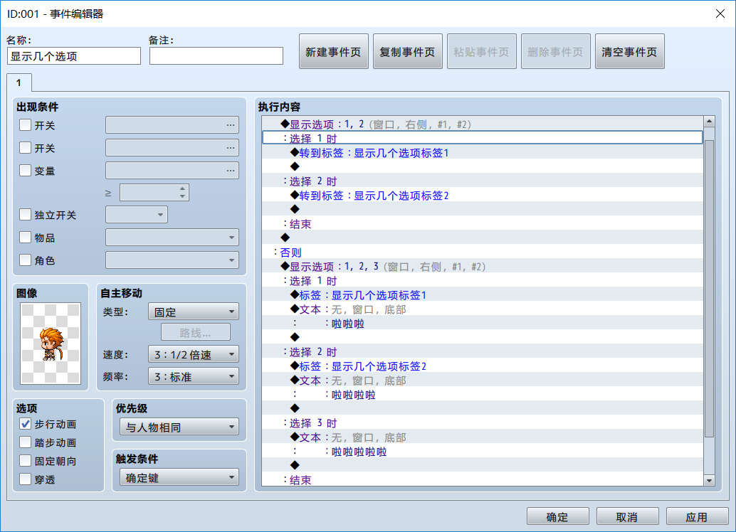Expand the 触发条件 dropdown showing 确定键
The image size is (736, 532).
point(179,477)
